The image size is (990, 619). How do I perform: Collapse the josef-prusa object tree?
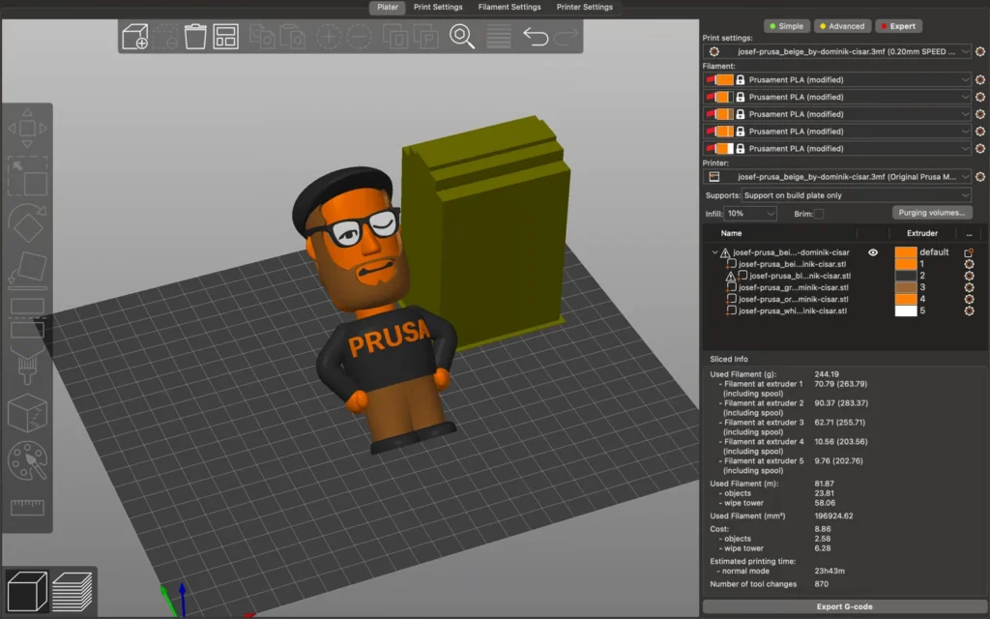click(714, 252)
